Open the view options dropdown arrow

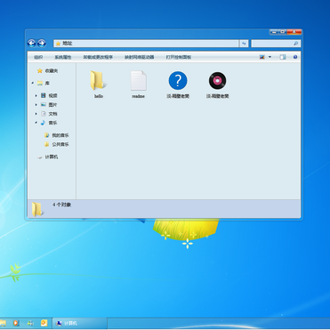pos(270,57)
